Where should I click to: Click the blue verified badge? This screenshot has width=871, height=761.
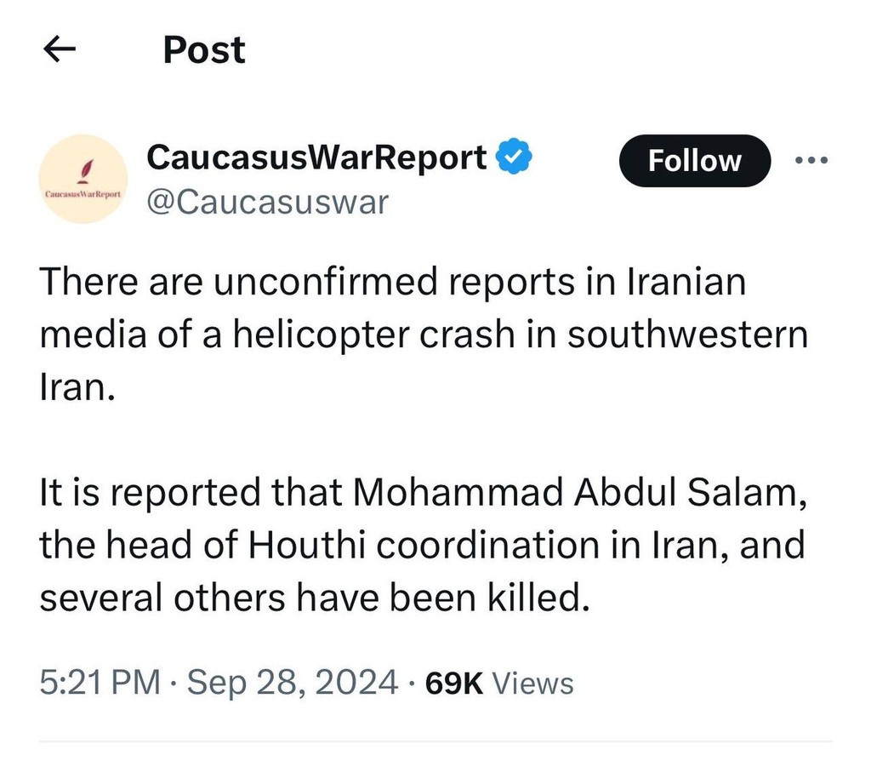[x=514, y=157]
